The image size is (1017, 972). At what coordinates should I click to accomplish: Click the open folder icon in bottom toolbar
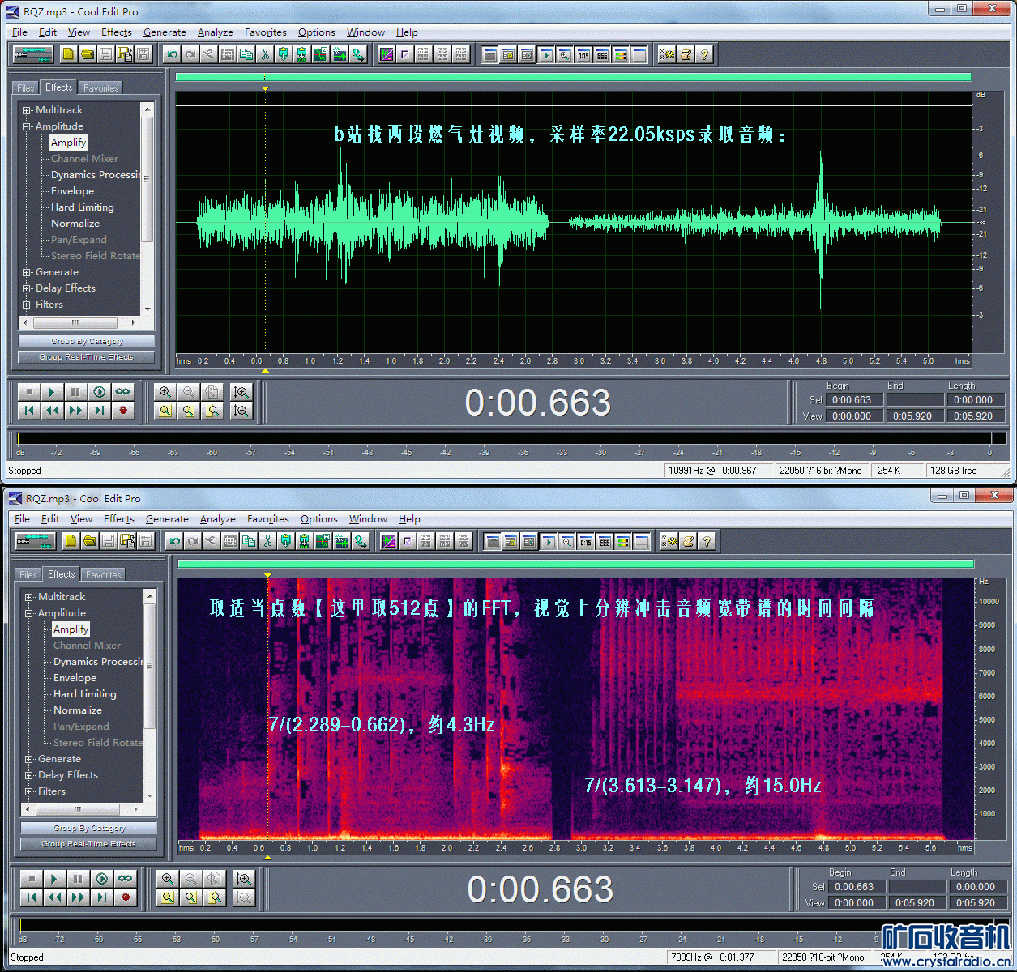pyautogui.click(x=89, y=541)
